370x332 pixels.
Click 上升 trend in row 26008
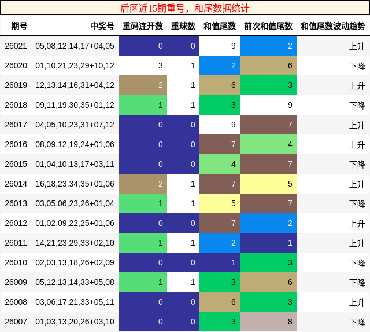tap(357, 302)
